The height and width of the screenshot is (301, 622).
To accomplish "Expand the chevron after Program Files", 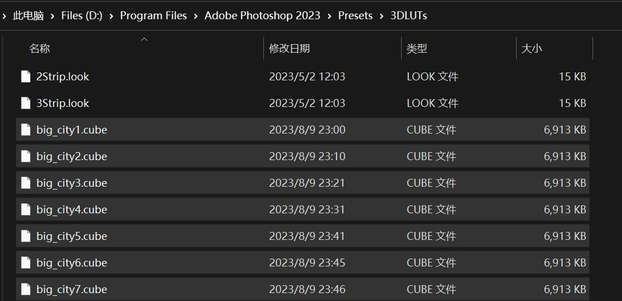I will (x=195, y=16).
